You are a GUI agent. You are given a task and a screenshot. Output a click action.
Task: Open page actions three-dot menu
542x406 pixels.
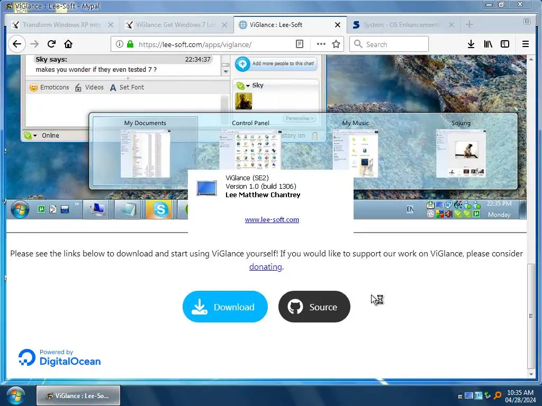tap(321, 44)
